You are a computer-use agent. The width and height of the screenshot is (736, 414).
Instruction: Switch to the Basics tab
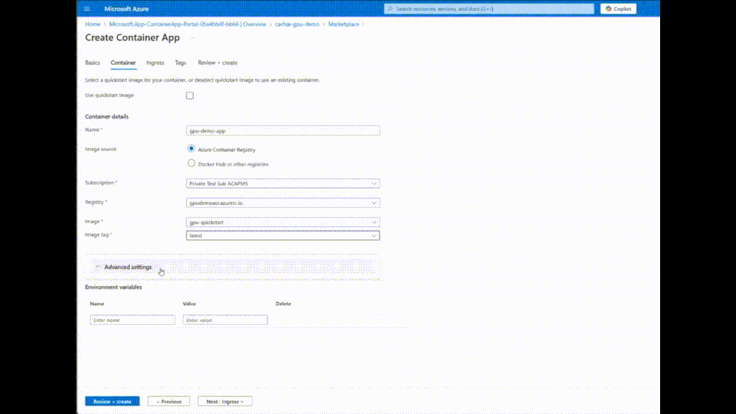(93, 63)
